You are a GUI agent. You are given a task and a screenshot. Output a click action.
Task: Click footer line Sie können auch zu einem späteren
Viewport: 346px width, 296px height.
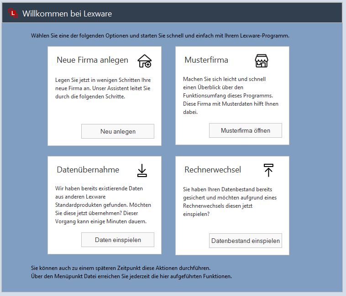pyautogui.click(x=121, y=268)
